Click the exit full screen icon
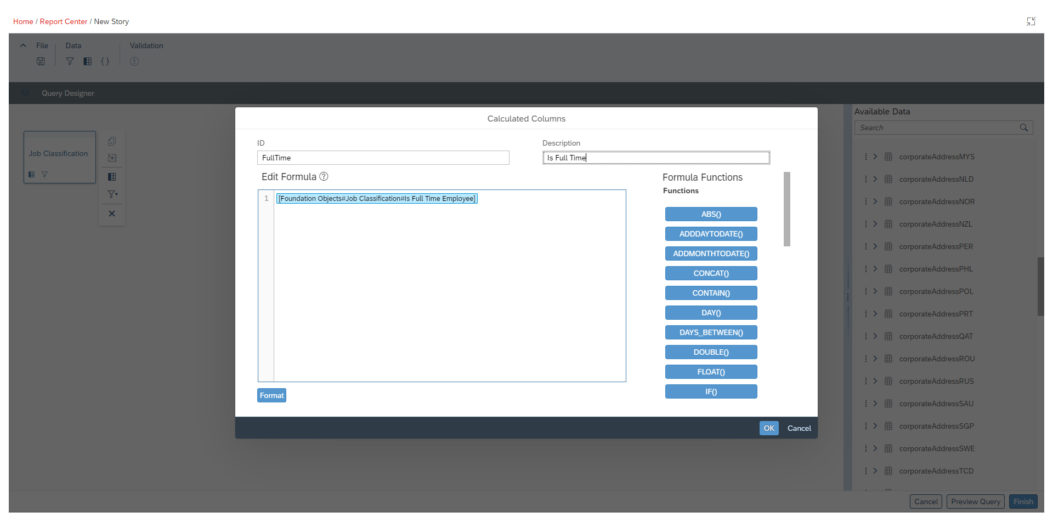The image size is (1053, 513). tap(1031, 21)
